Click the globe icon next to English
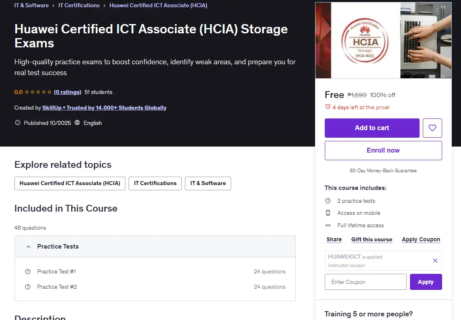 [x=77, y=123]
